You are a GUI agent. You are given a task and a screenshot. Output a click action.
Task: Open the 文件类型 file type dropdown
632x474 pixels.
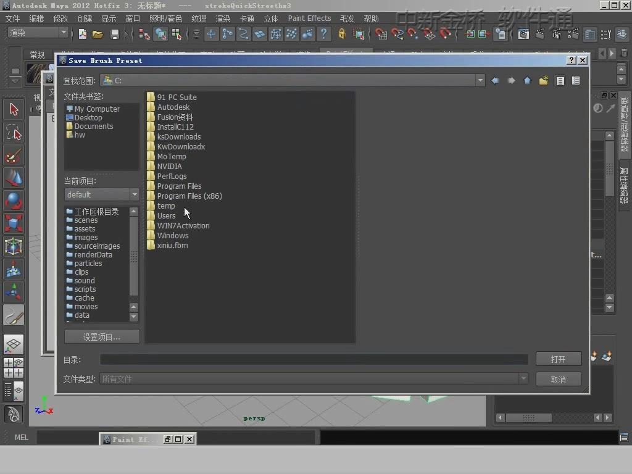click(523, 378)
